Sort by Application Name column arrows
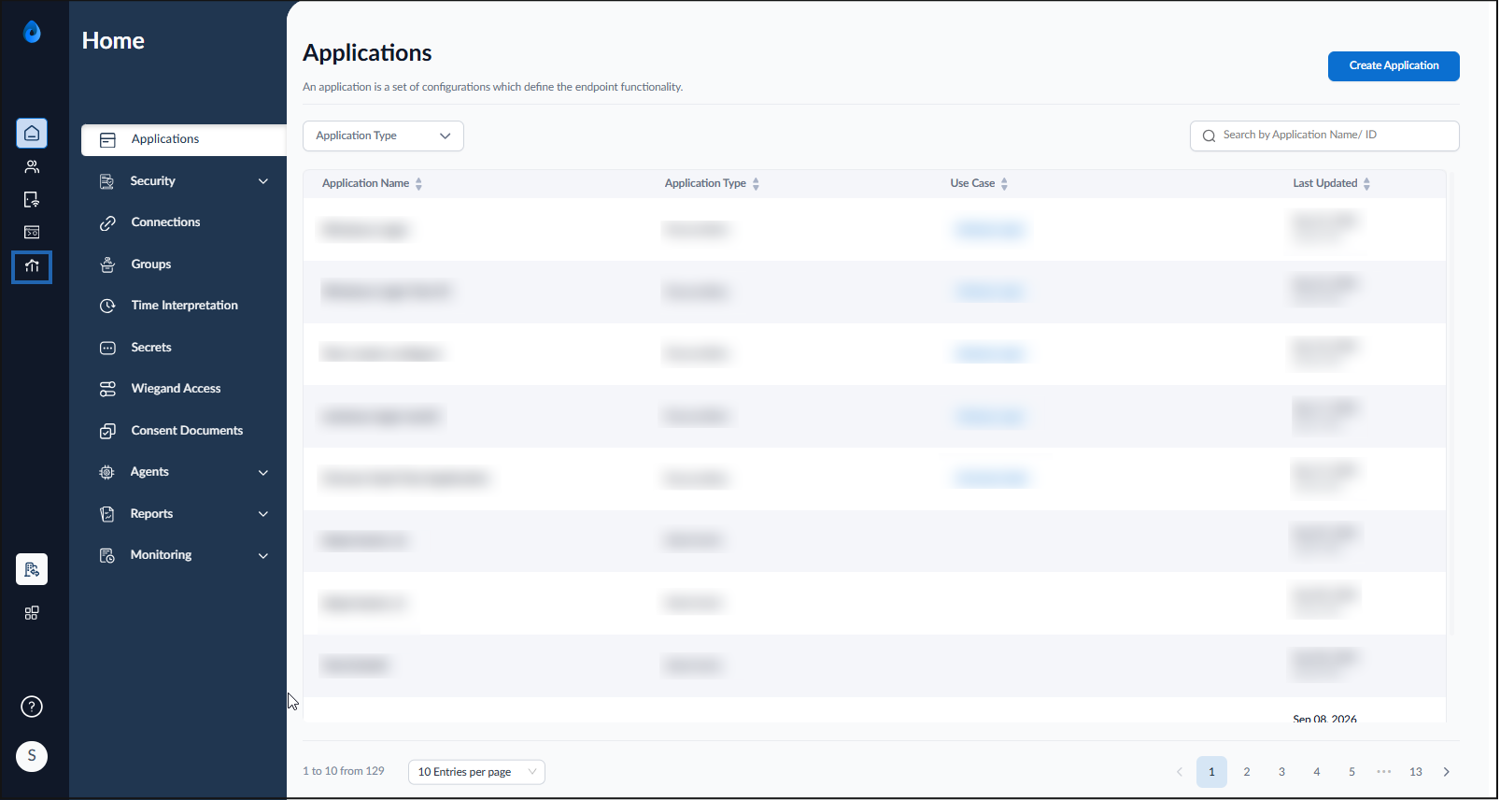The image size is (1500, 800). point(418,184)
